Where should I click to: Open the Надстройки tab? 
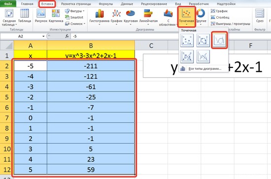point(226,3)
